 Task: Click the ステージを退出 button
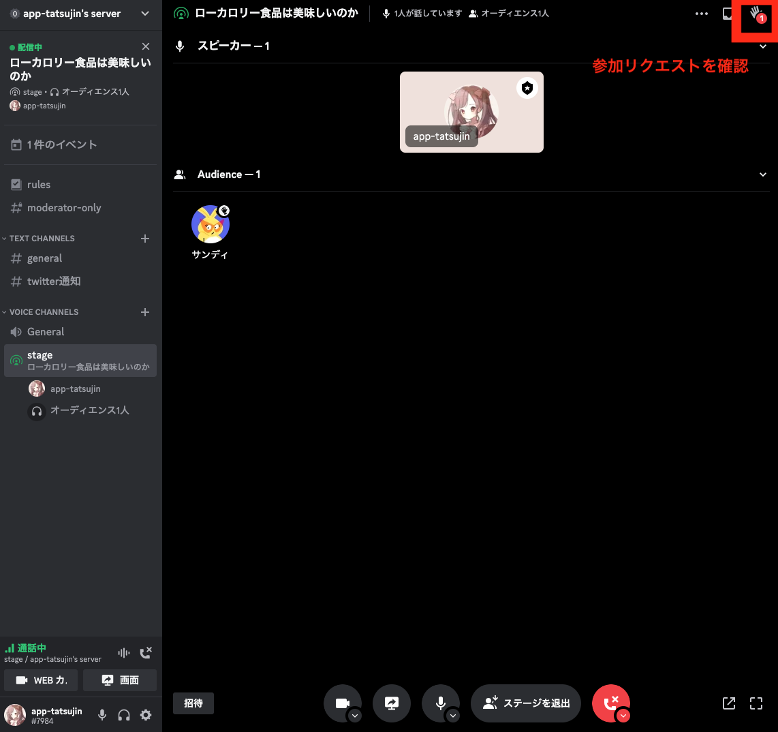526,703
